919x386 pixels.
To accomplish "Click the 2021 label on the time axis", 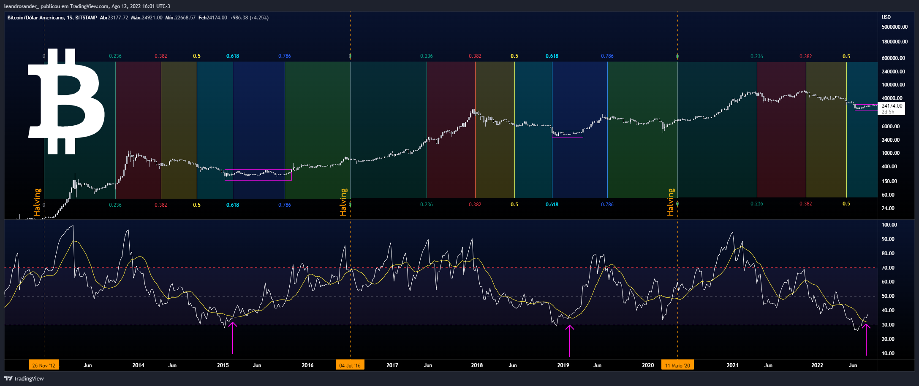I will pyautogui.click(x=732, y=365).
